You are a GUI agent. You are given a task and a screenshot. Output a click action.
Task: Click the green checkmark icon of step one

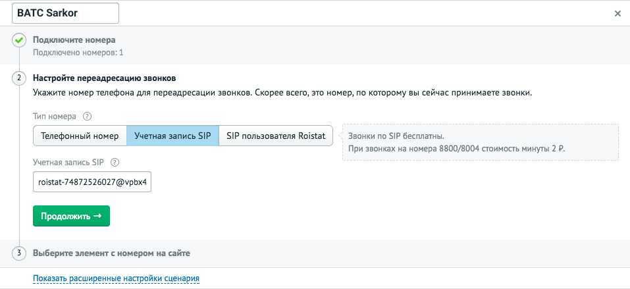point(19,41)
